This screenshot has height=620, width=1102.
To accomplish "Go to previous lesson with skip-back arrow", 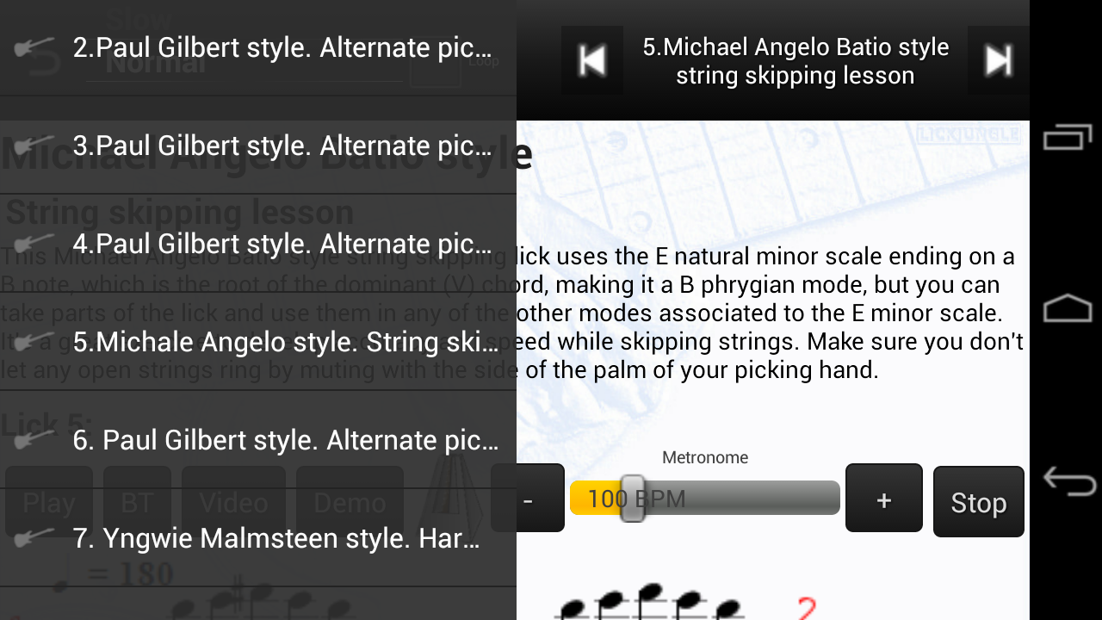I will pyautogui.click(x=592, y=60).
